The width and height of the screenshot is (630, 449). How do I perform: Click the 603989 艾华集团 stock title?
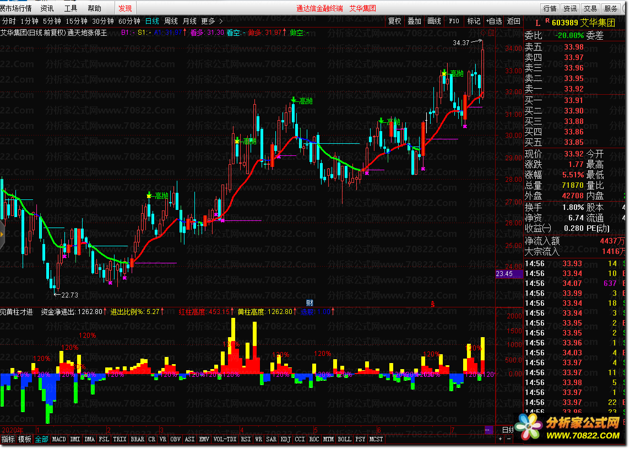583,23
